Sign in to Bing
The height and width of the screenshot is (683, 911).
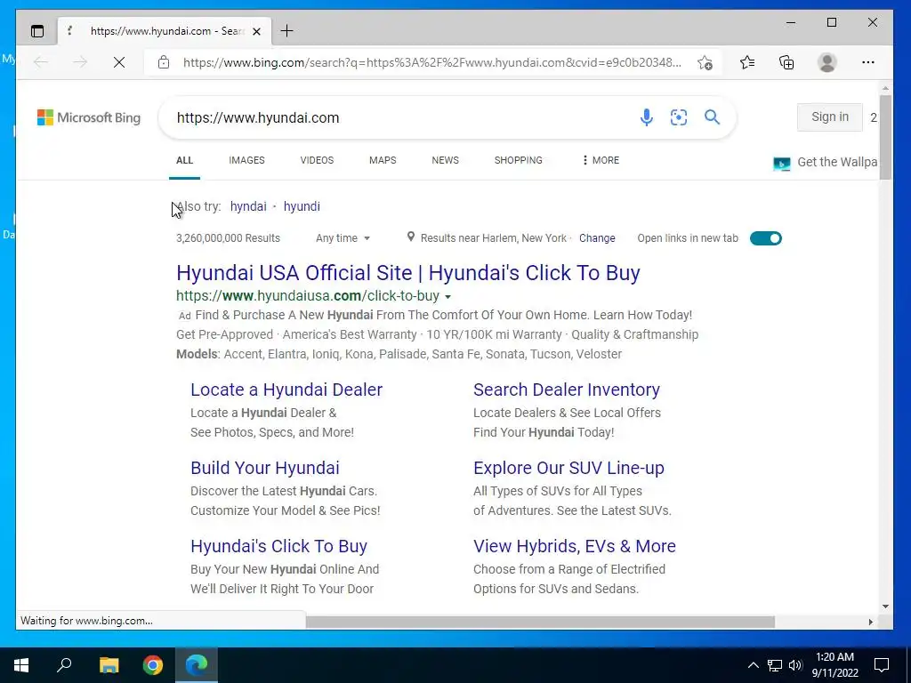(830, 117)
